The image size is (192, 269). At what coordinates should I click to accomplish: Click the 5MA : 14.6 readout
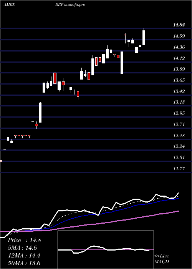(22, 248)
